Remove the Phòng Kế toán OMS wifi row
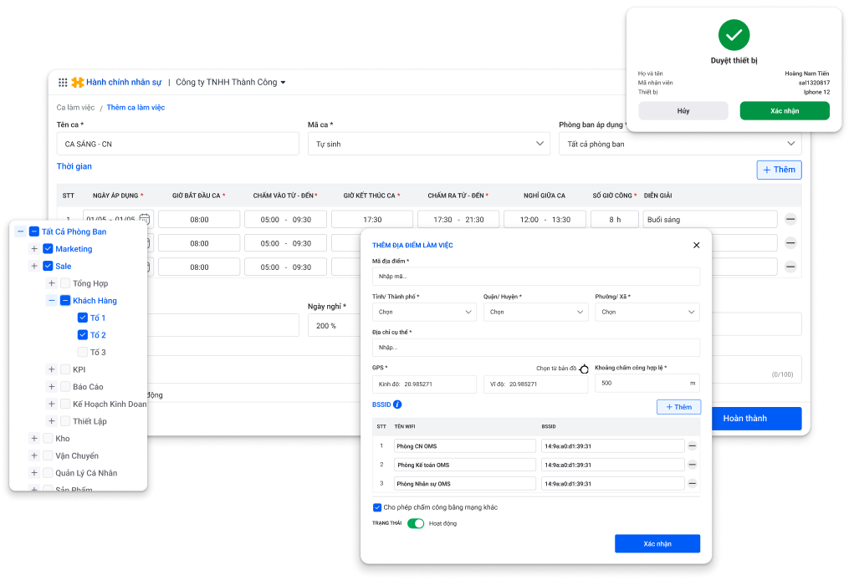Screen dimensions: 854x580 pyautogui.click(x=693, y=465)
